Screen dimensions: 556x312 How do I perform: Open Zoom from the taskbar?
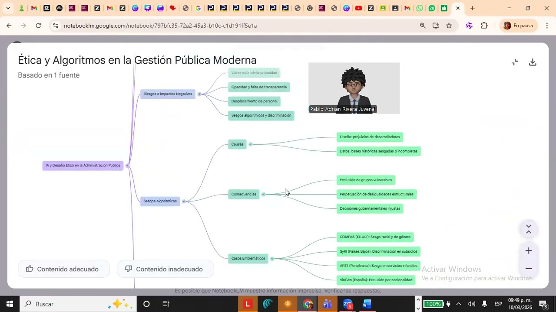pos(347,304)
